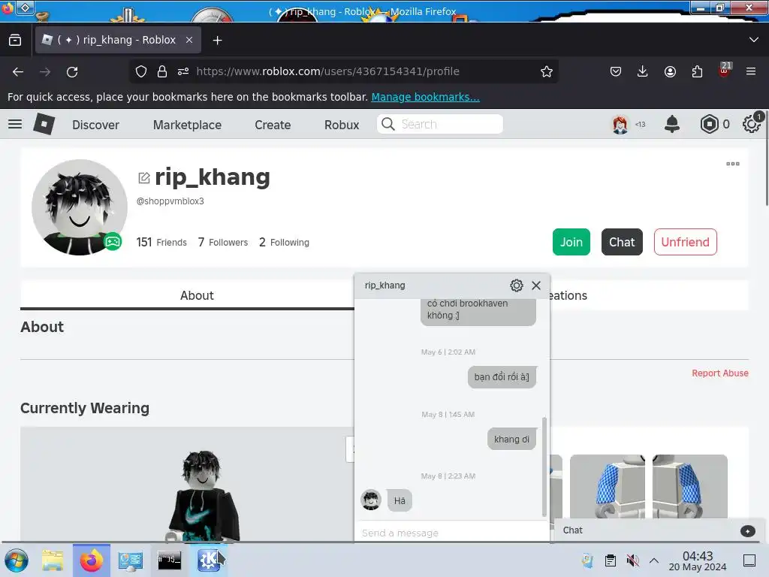Click the Send a message input

pos(451,533)
